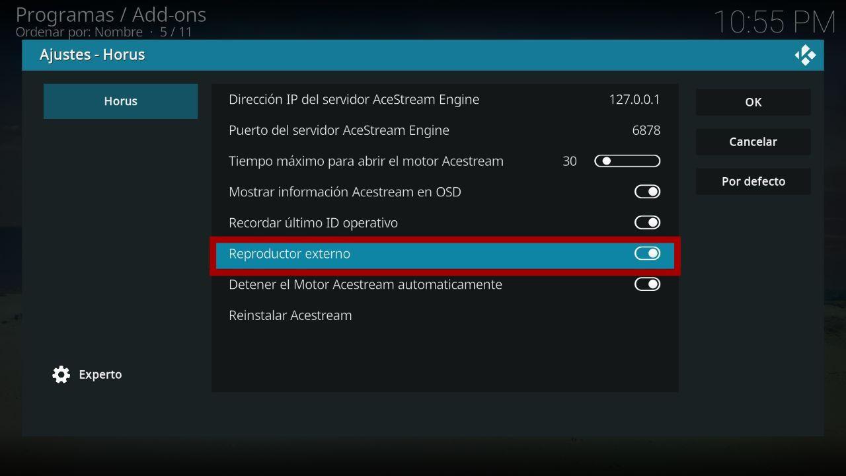Toggle Detener el Motor Acestream automaticamente
This screenshot has width=846, height=476.
647,284
